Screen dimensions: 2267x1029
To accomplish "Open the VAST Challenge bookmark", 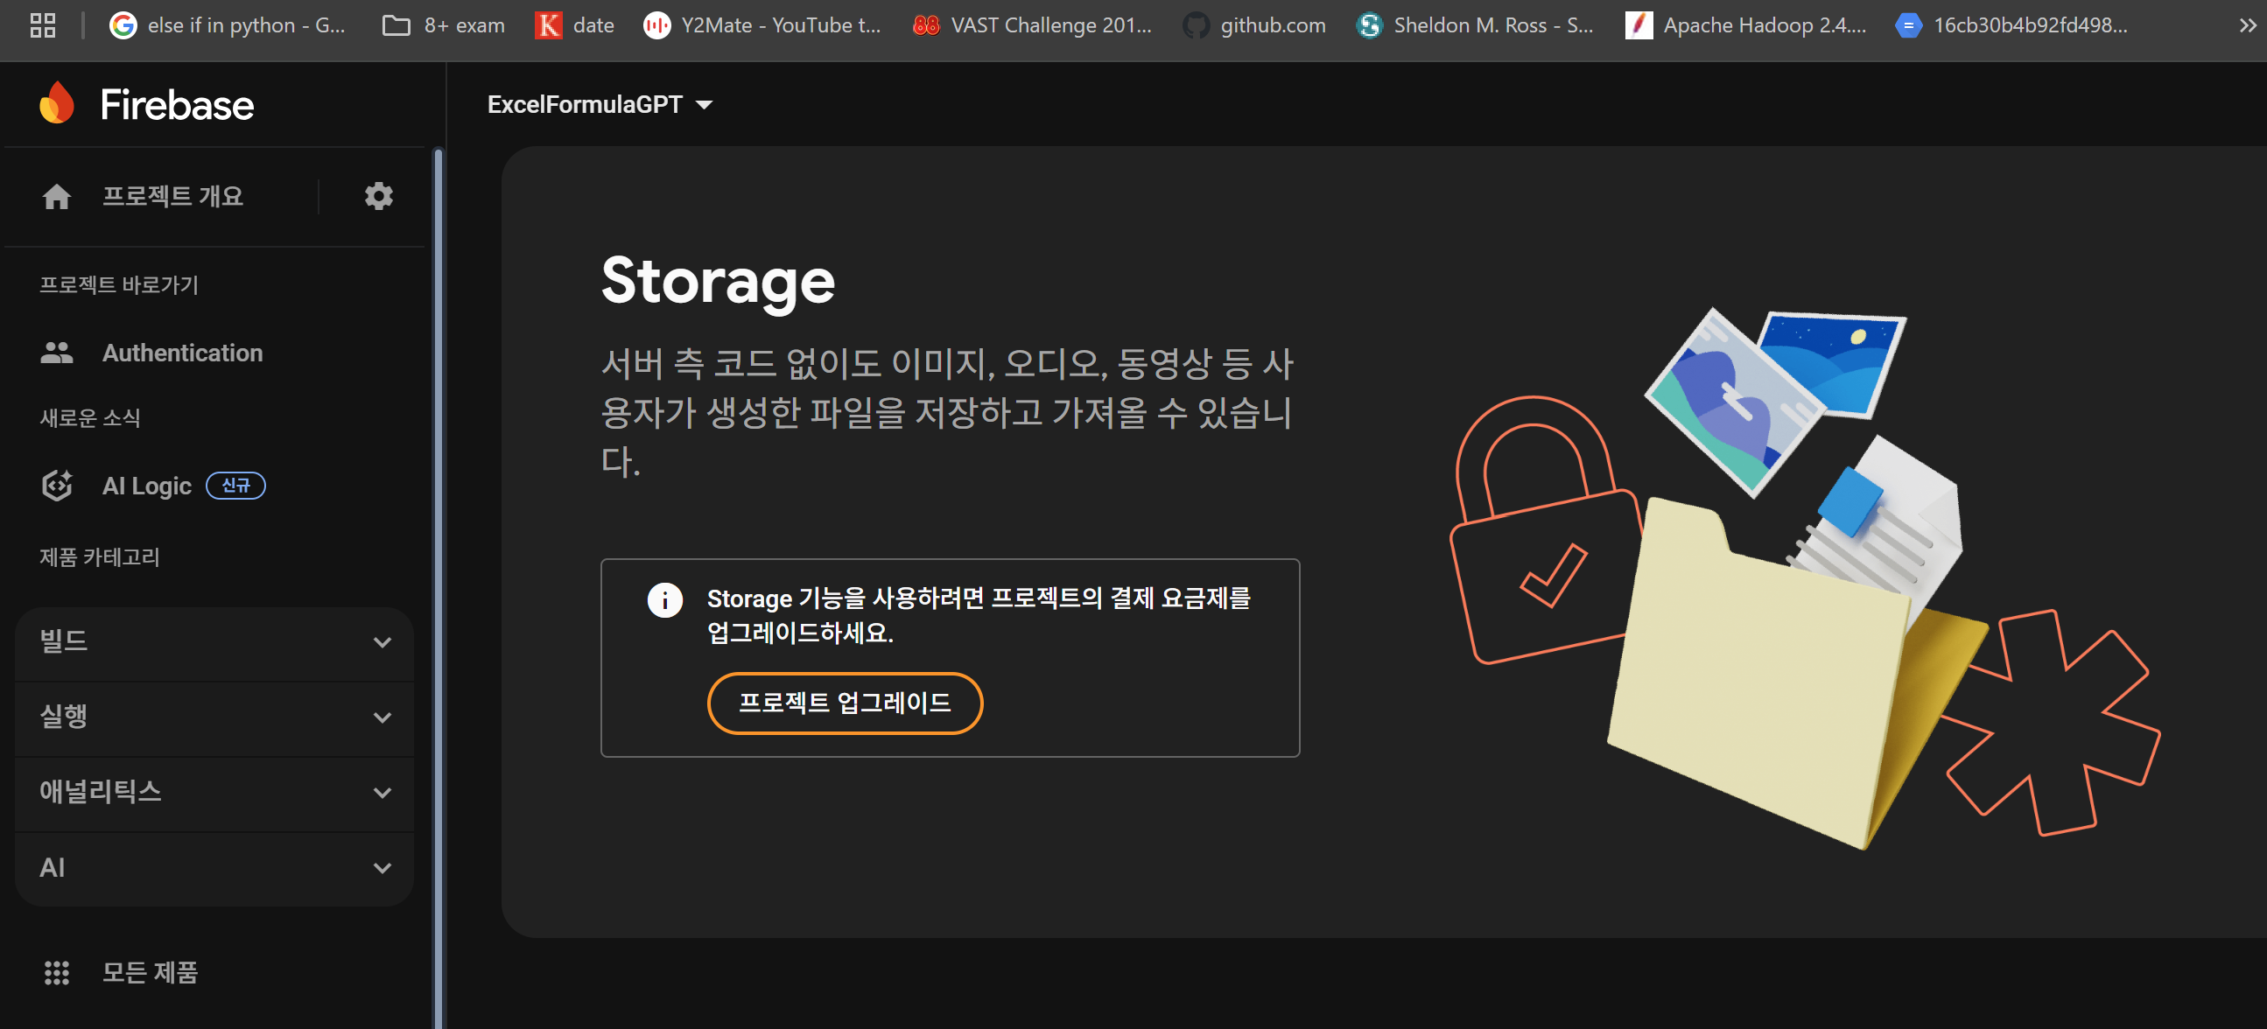I will pos(1032,24).
